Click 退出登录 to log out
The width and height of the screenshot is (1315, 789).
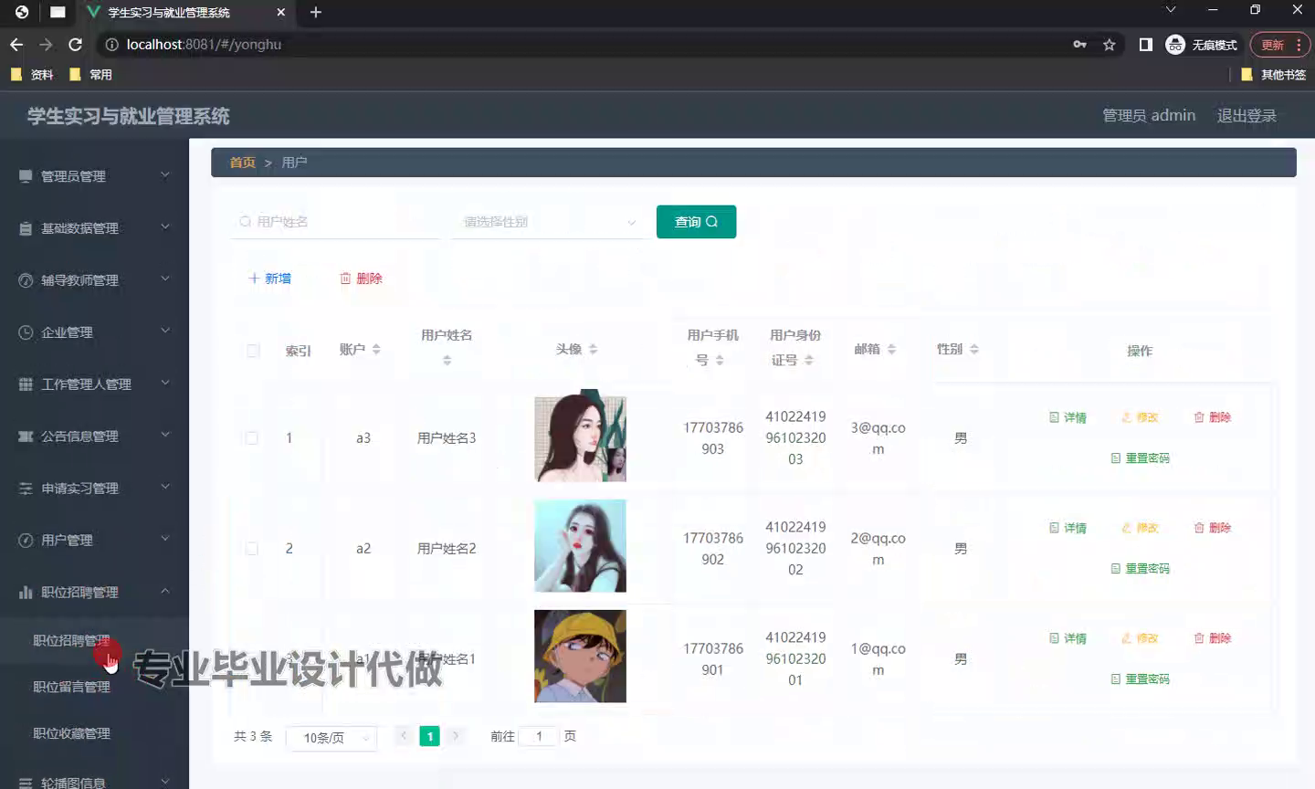(1247, 116)
